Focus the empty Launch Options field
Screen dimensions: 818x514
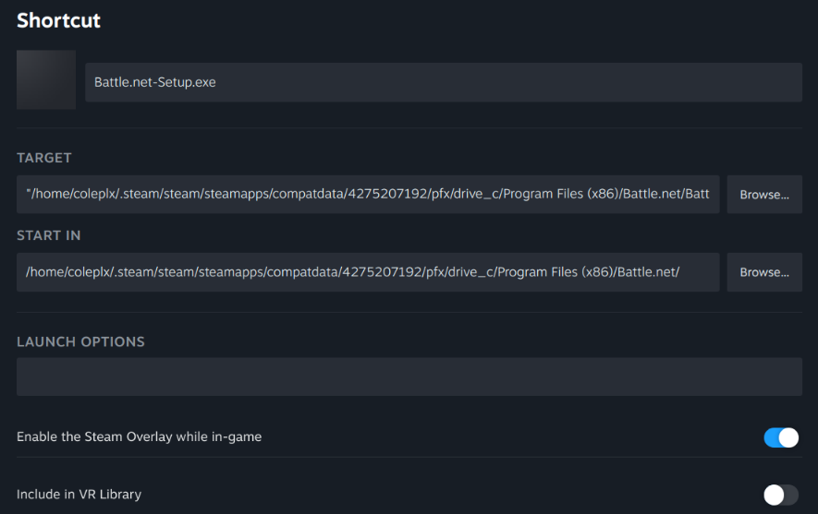[x=409, y=377]
